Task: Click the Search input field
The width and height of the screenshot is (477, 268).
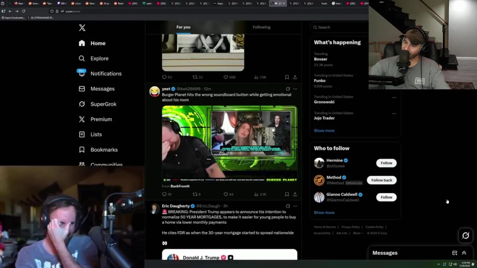Action: point(339,27)
